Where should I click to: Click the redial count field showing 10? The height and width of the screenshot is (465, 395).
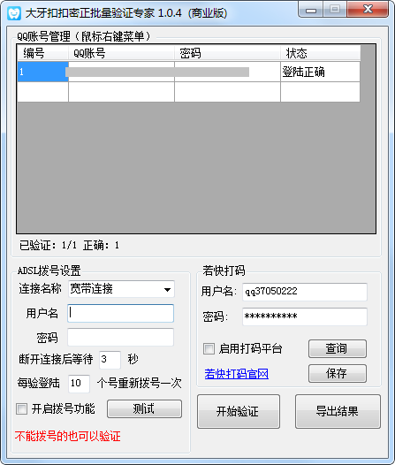coord(79,384)
